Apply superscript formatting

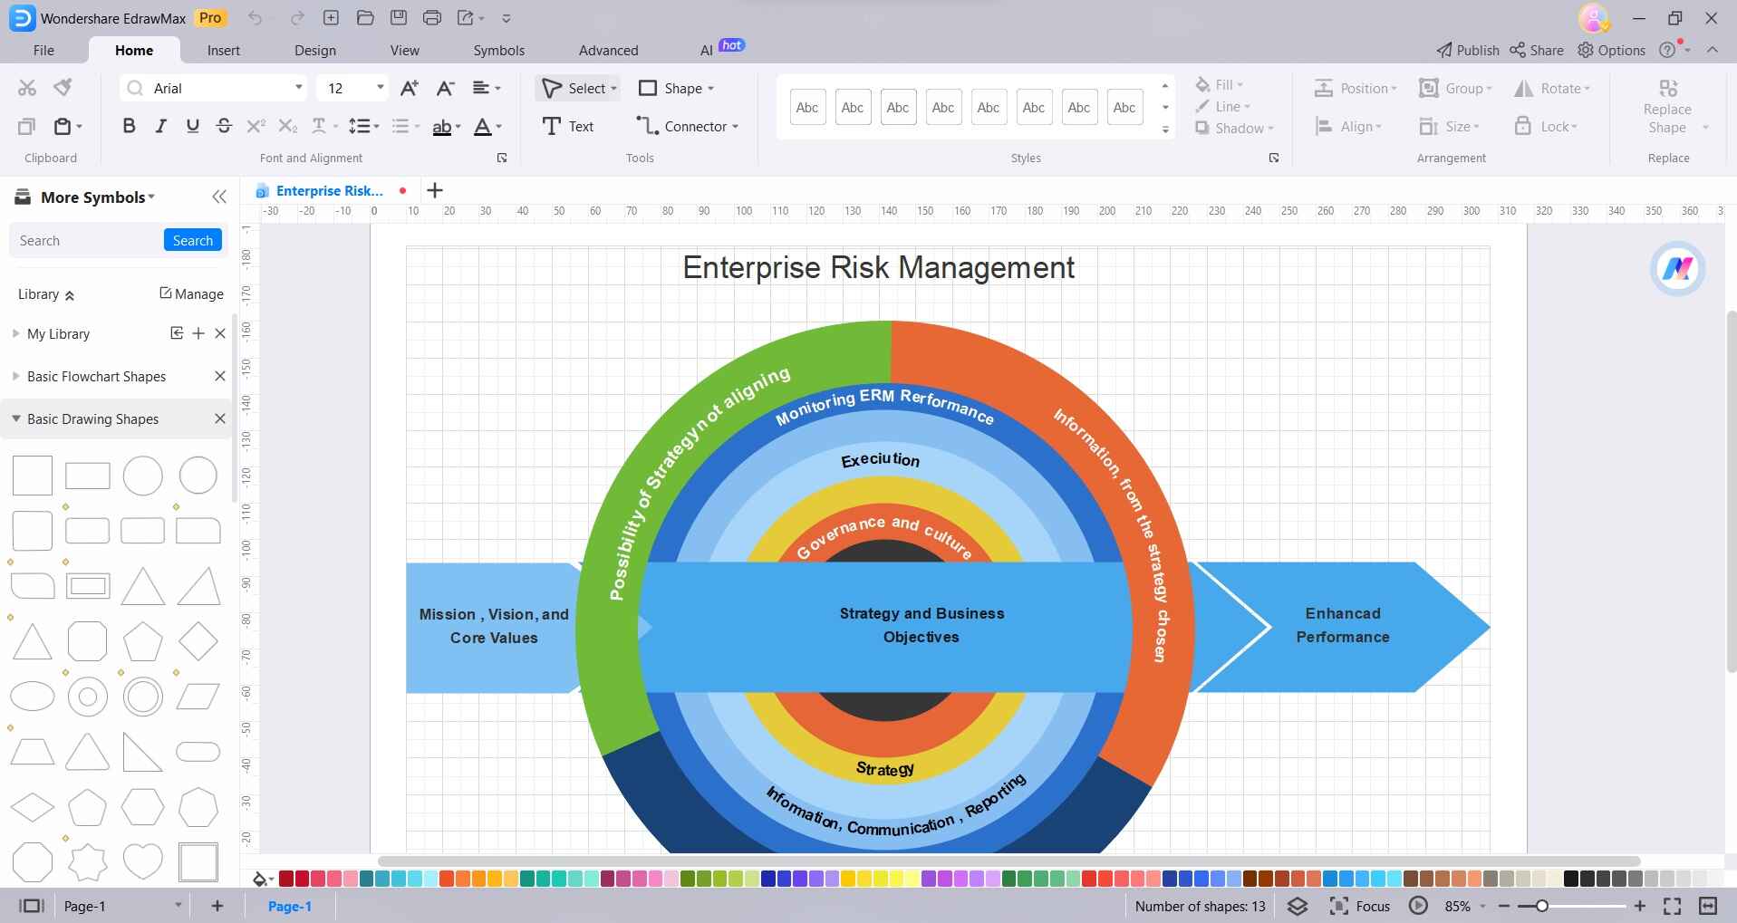(256, 127)
